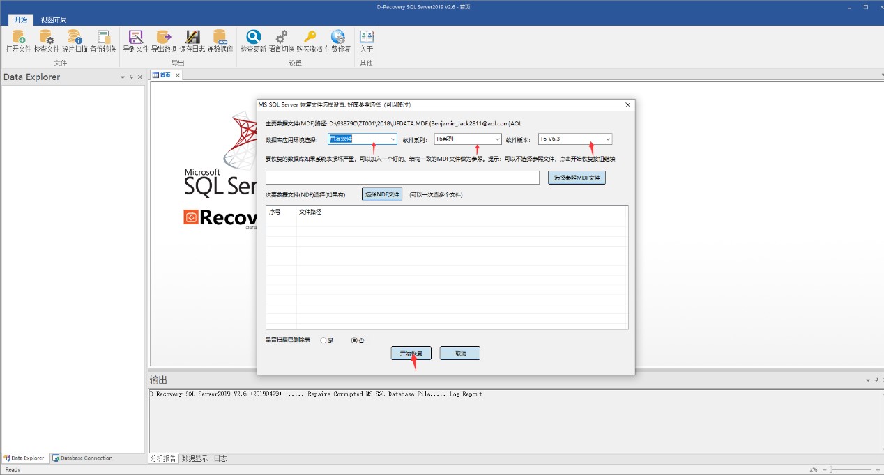884x475 pixels.
Task: Start 碎片扫描 fragment scan tool
Action: [75, 41]
